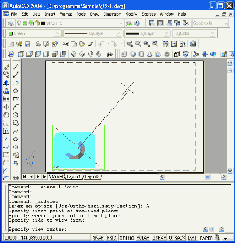Open the Scale to fit dropdown
The image size is (235, 243).
pos(225,23)
